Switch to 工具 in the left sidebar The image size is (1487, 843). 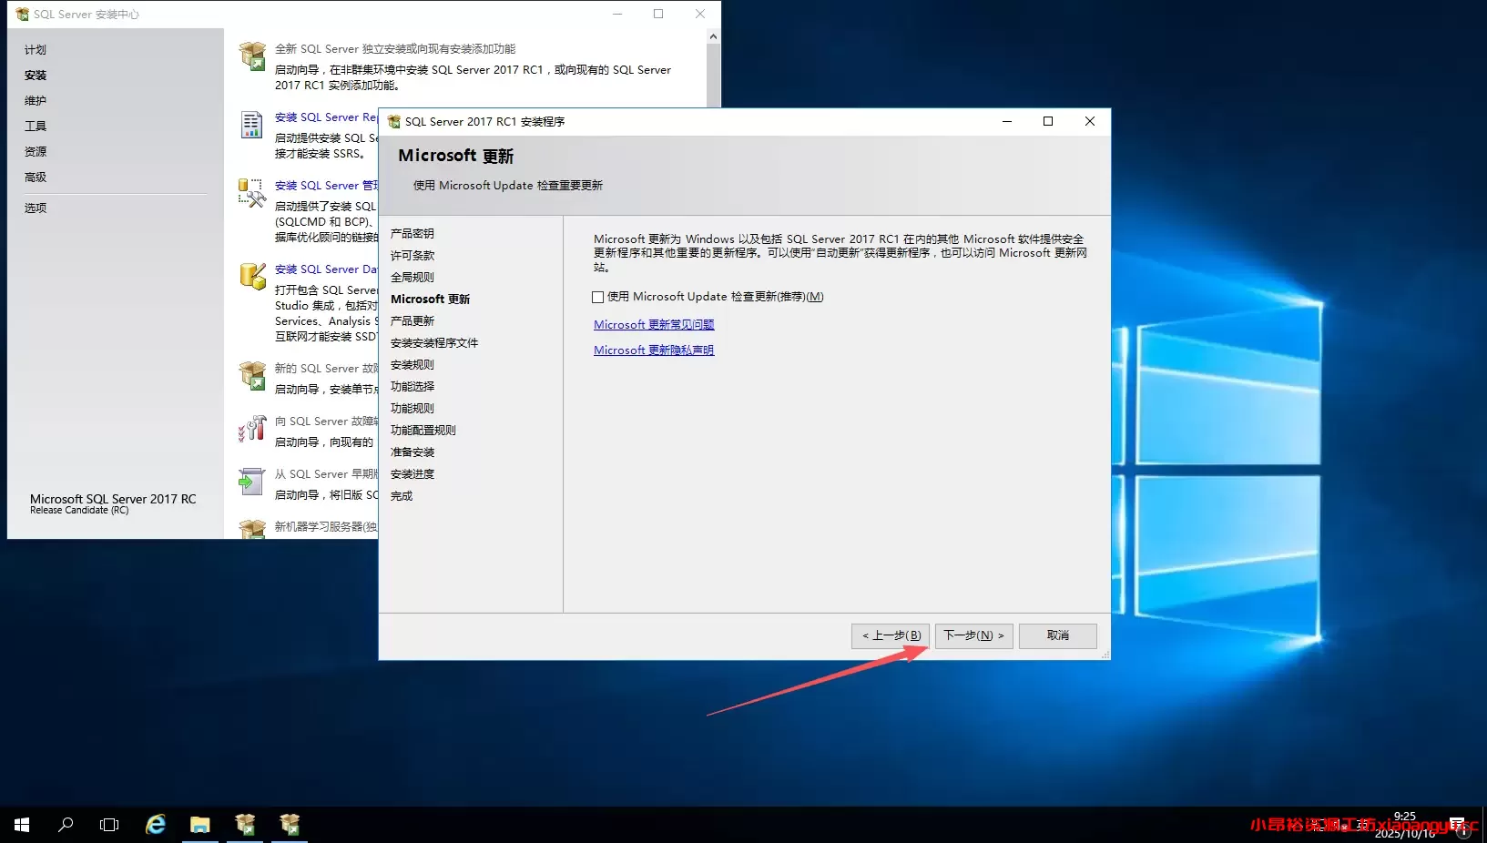tap(36, 126)
